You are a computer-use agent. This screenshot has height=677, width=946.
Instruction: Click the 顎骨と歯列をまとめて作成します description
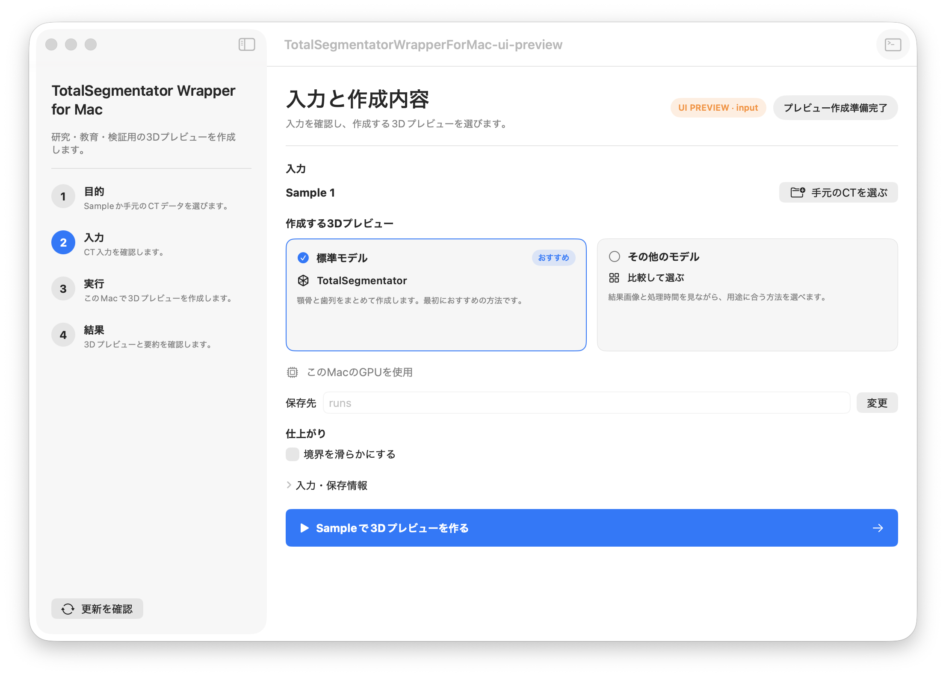pos(411,300)
